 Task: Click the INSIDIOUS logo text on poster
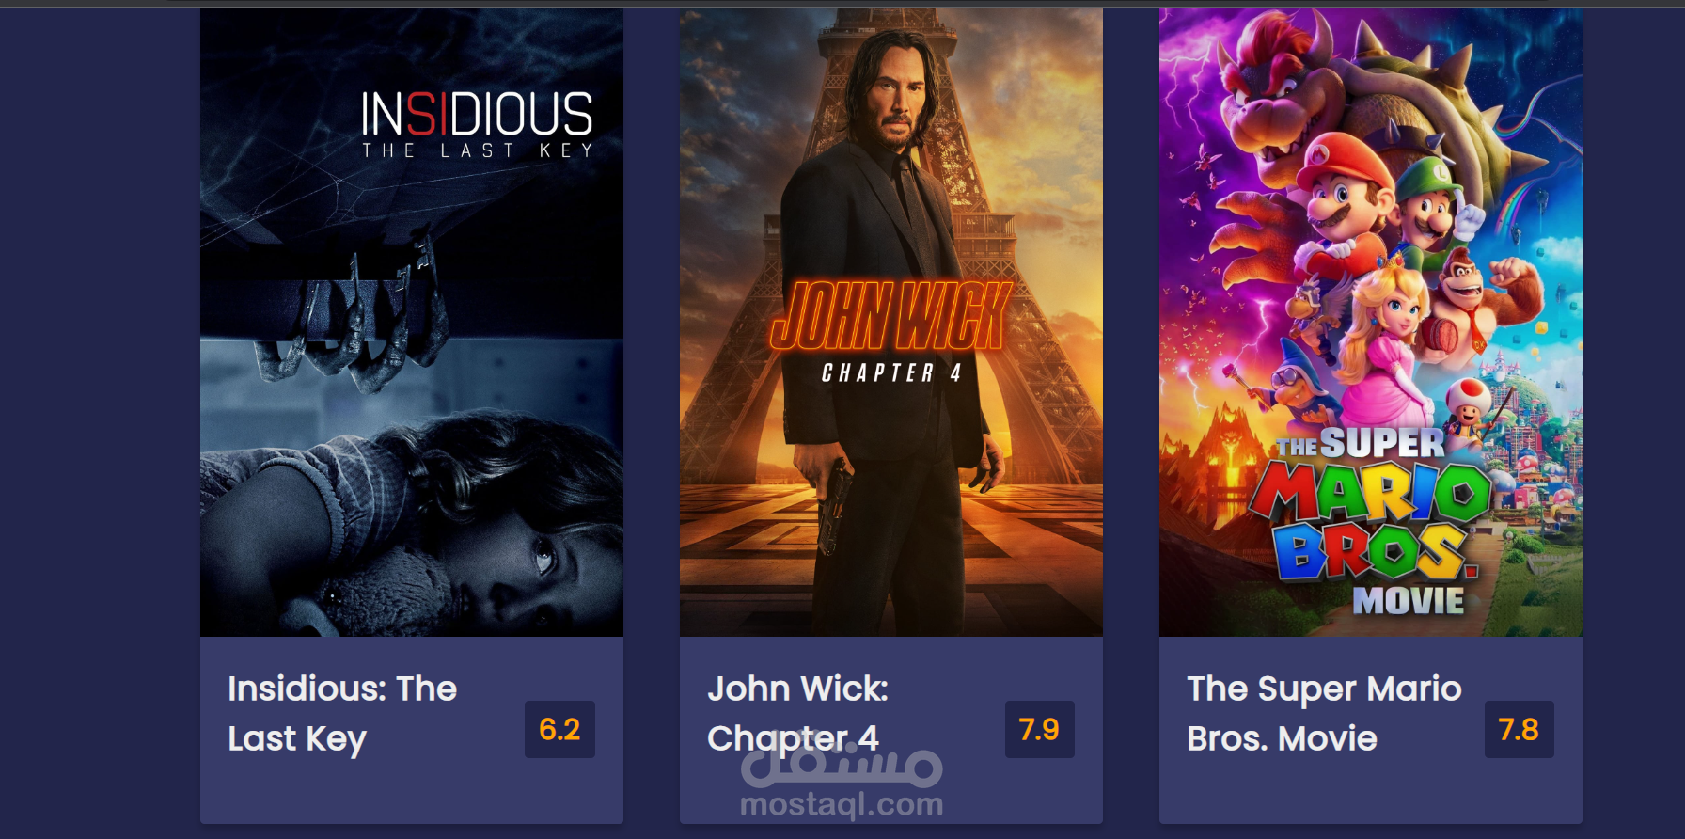(478, 114)
